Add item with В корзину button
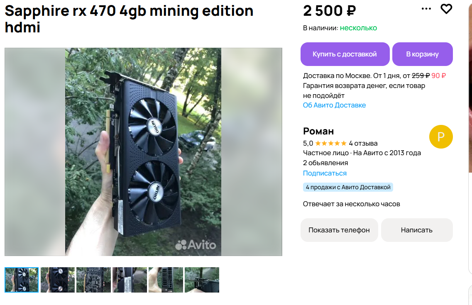Viewport: 472px width, 305px height. [422, 54]
